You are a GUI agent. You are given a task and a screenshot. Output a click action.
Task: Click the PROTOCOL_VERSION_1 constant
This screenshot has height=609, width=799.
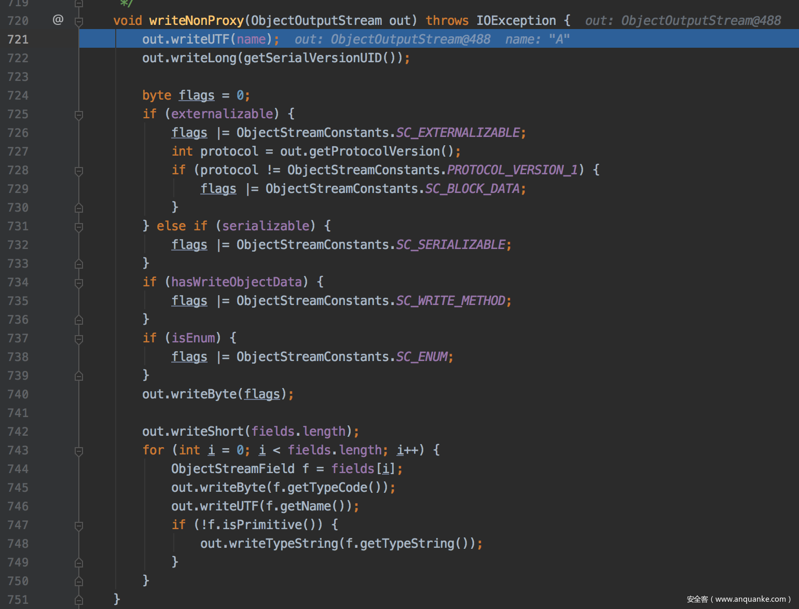pos(512,170)
